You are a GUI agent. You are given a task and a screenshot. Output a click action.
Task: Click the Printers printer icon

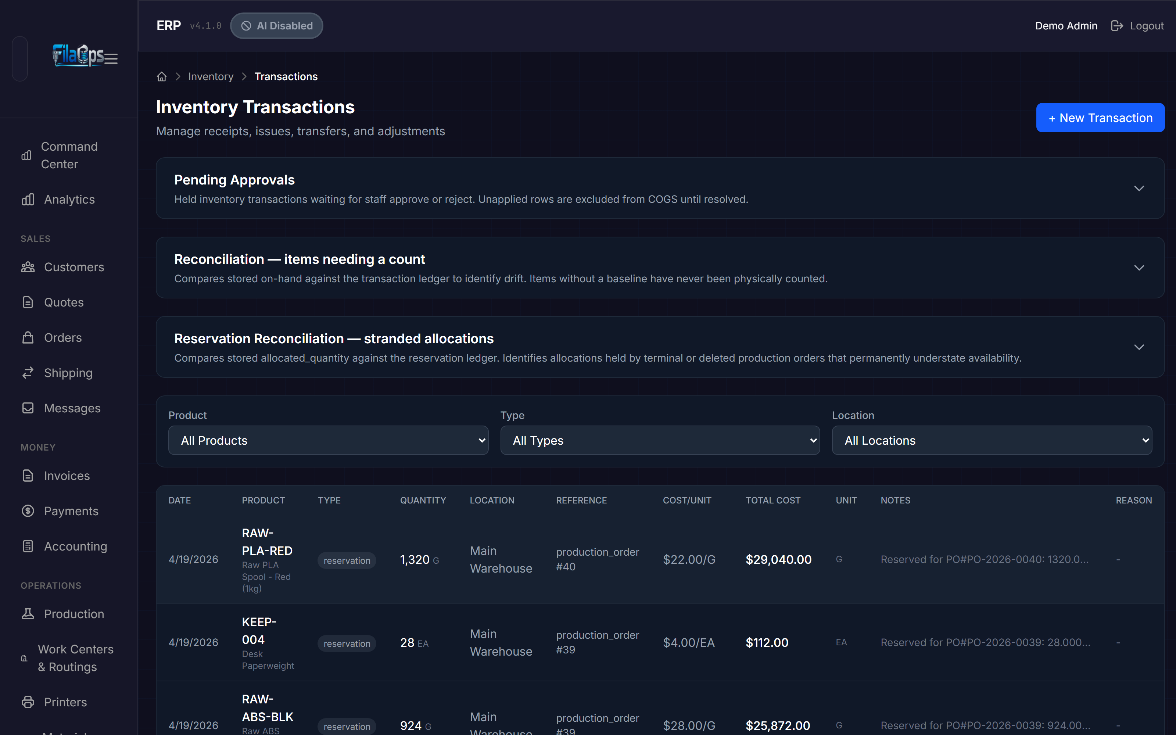tap(28, 702)
